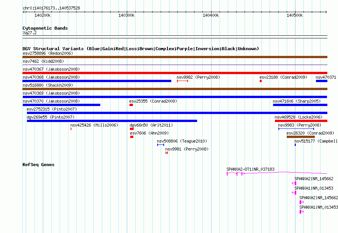Click the blue bar under nsv471606 (Sharp2005)
Image resolution: width=338 pixels, height=233 pixels.
click(x=300, y=105)
